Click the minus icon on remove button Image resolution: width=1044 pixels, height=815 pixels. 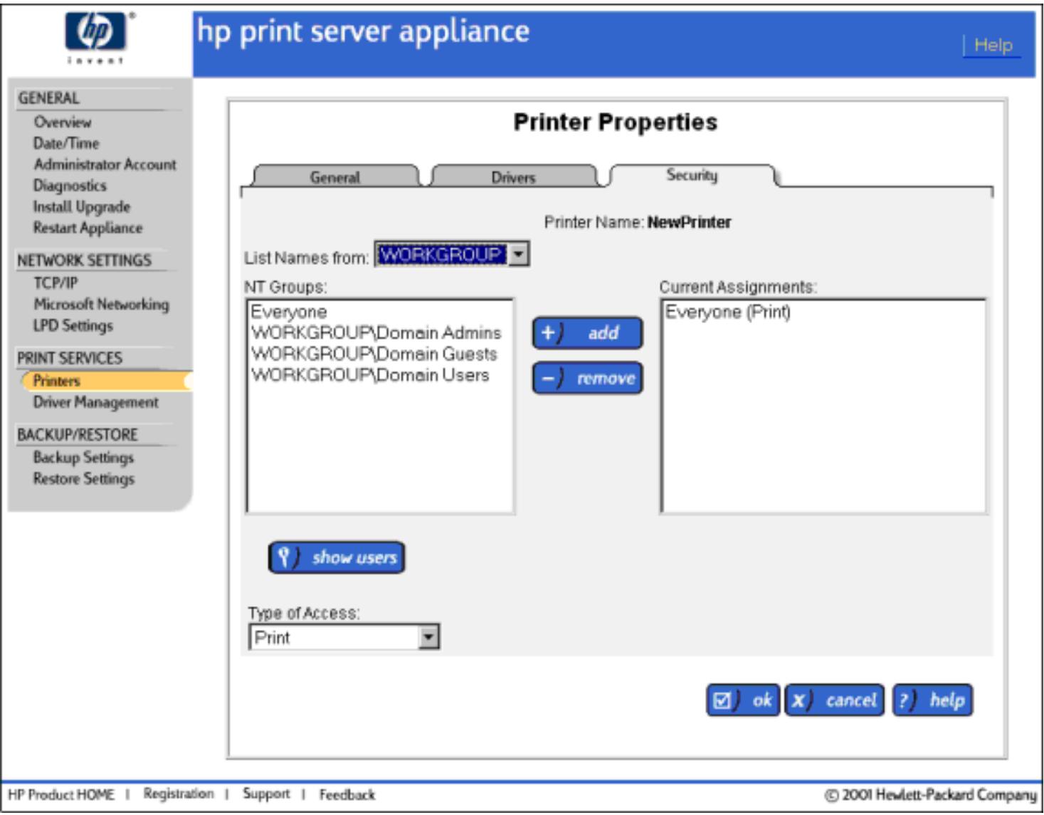coord(548,378)
